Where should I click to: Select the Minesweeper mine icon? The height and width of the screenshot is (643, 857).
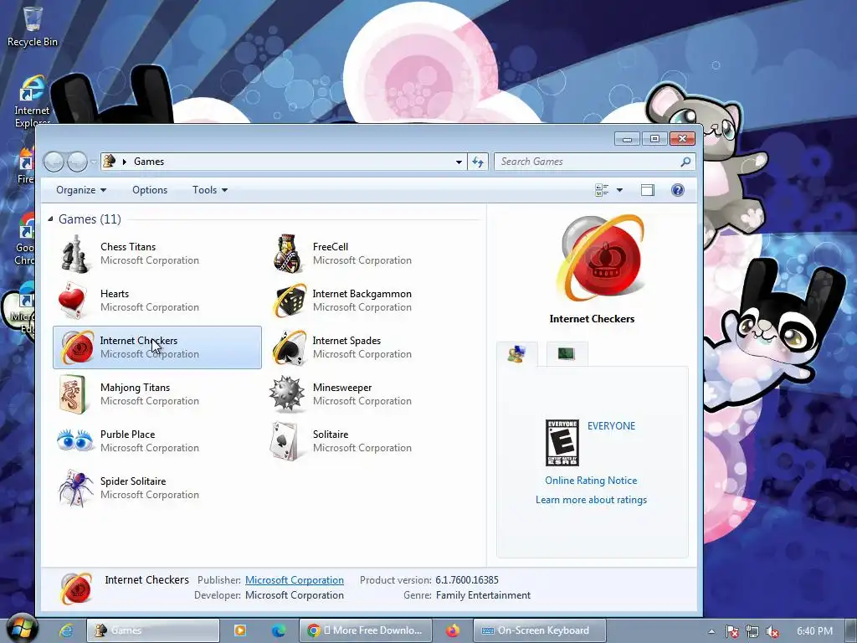(286, 394)
